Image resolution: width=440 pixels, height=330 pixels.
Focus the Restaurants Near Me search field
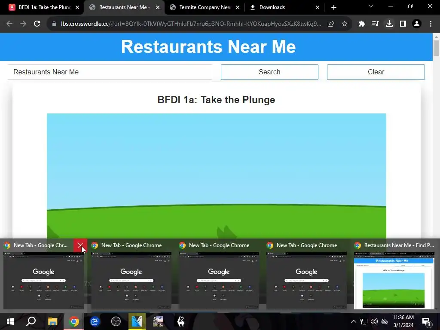(x=110, y=72)
